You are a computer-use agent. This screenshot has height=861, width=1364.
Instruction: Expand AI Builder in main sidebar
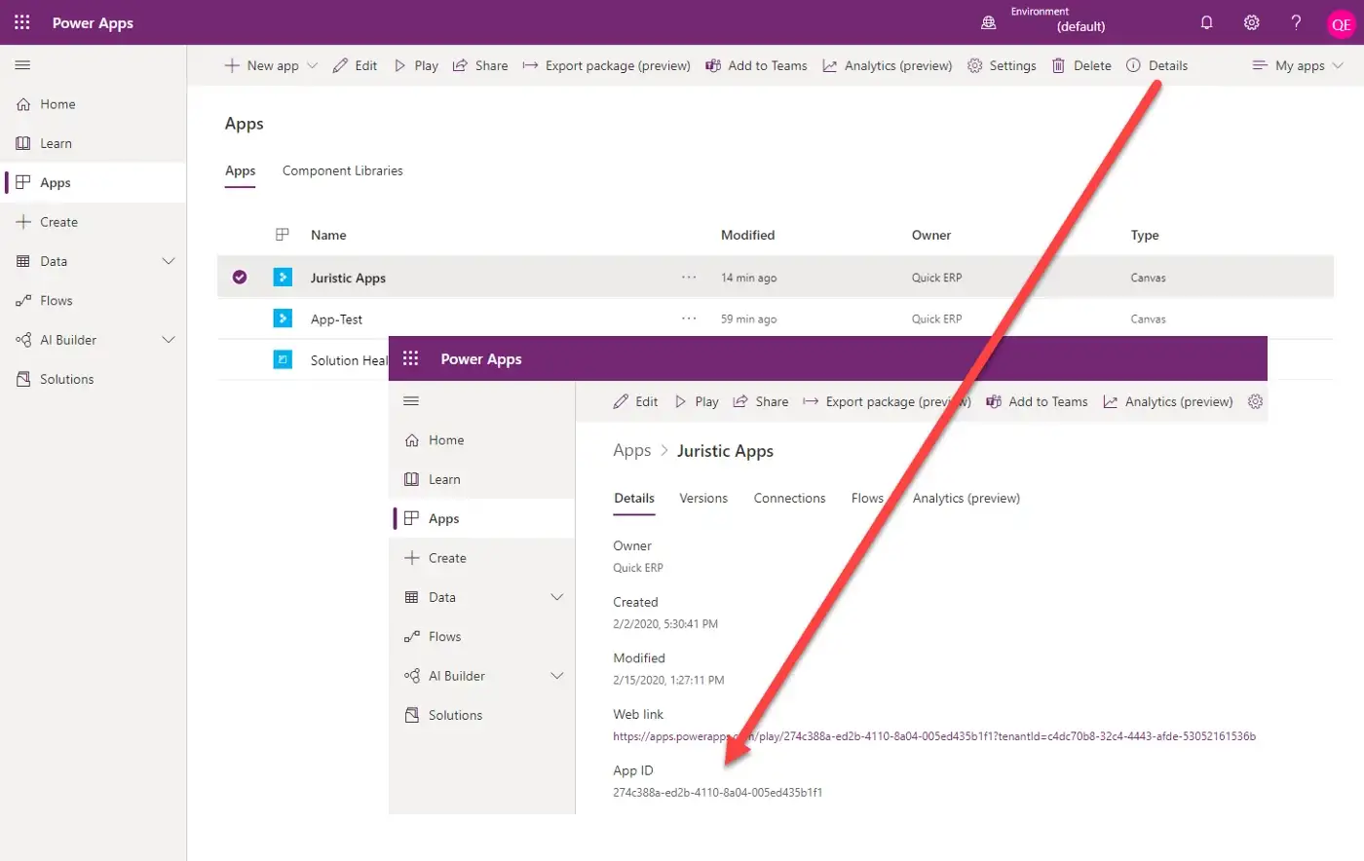(x=168, y=340)
